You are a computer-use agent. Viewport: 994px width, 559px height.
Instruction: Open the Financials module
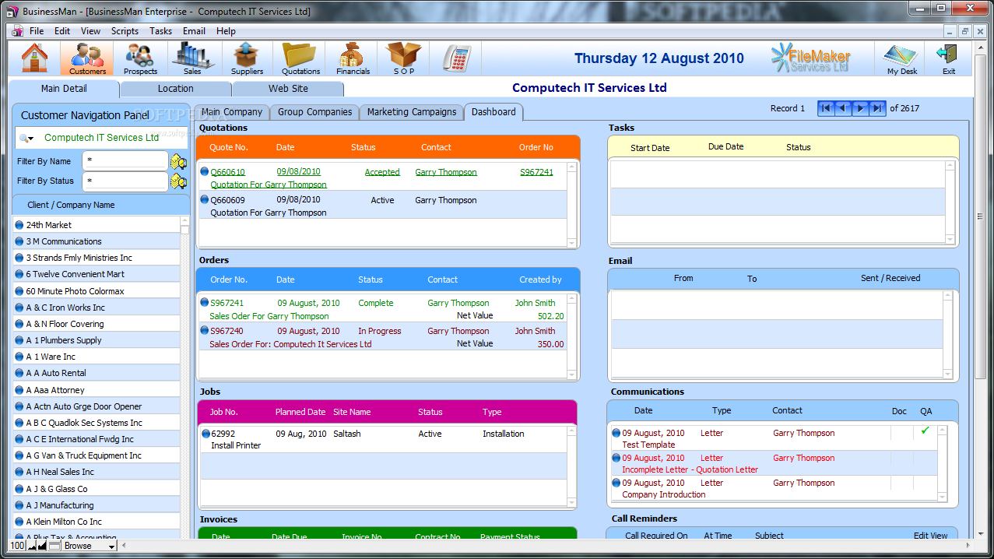click(353, 58)
